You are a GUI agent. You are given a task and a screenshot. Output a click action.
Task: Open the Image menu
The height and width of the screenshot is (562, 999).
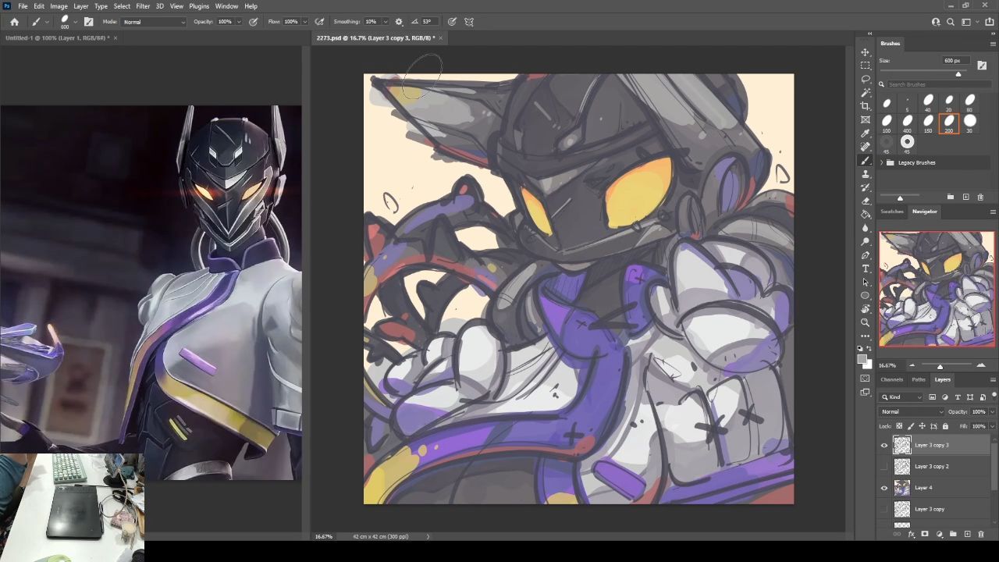coord(59,6)
